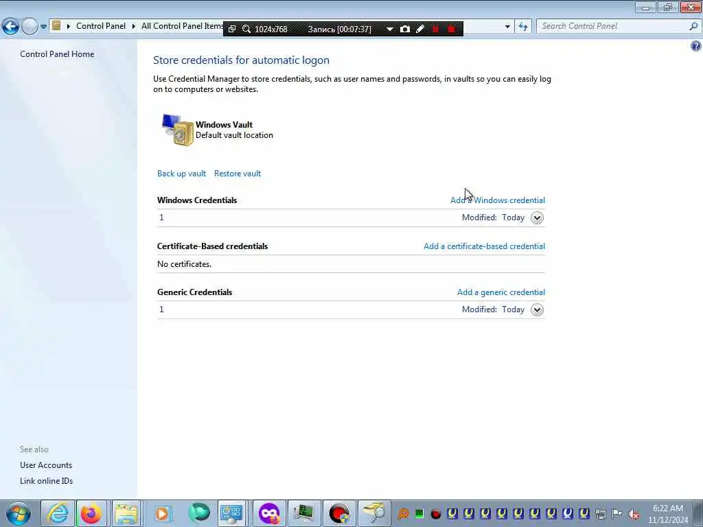Open Control Panel Home link
The image size is (703, 527).
coord(57,54)
